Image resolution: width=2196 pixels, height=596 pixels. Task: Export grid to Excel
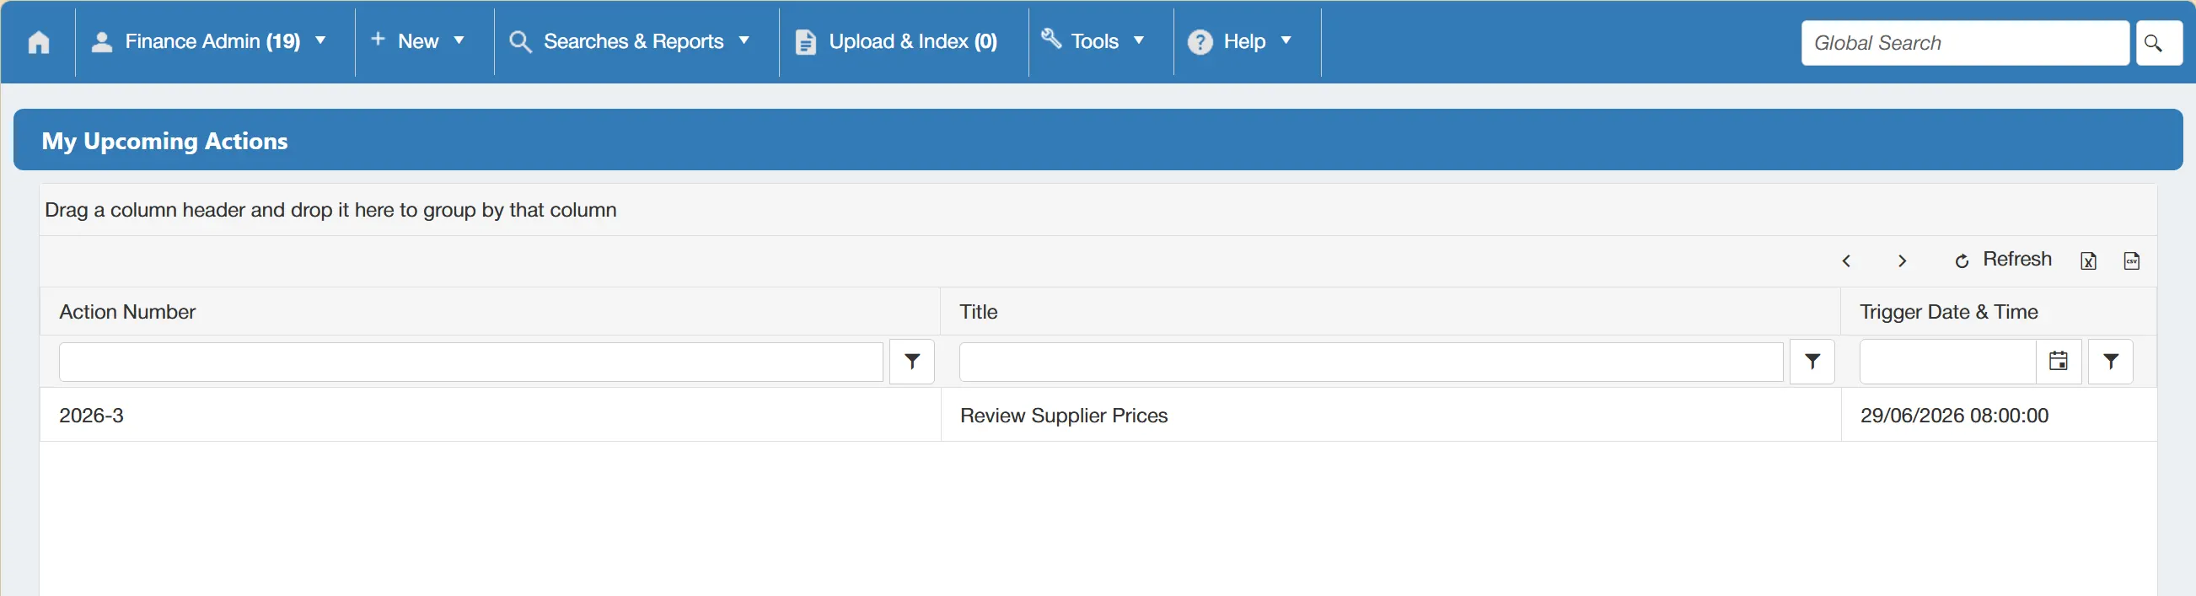pos(2088,261)
